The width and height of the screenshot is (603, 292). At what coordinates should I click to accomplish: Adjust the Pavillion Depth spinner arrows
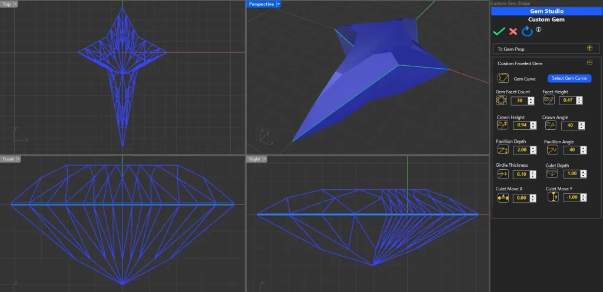click(x=533, y=150)
